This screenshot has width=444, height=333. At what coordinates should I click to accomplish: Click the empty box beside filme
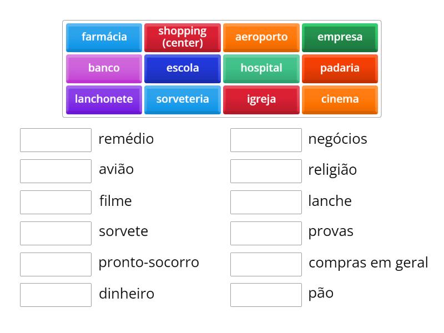point(55,202)
